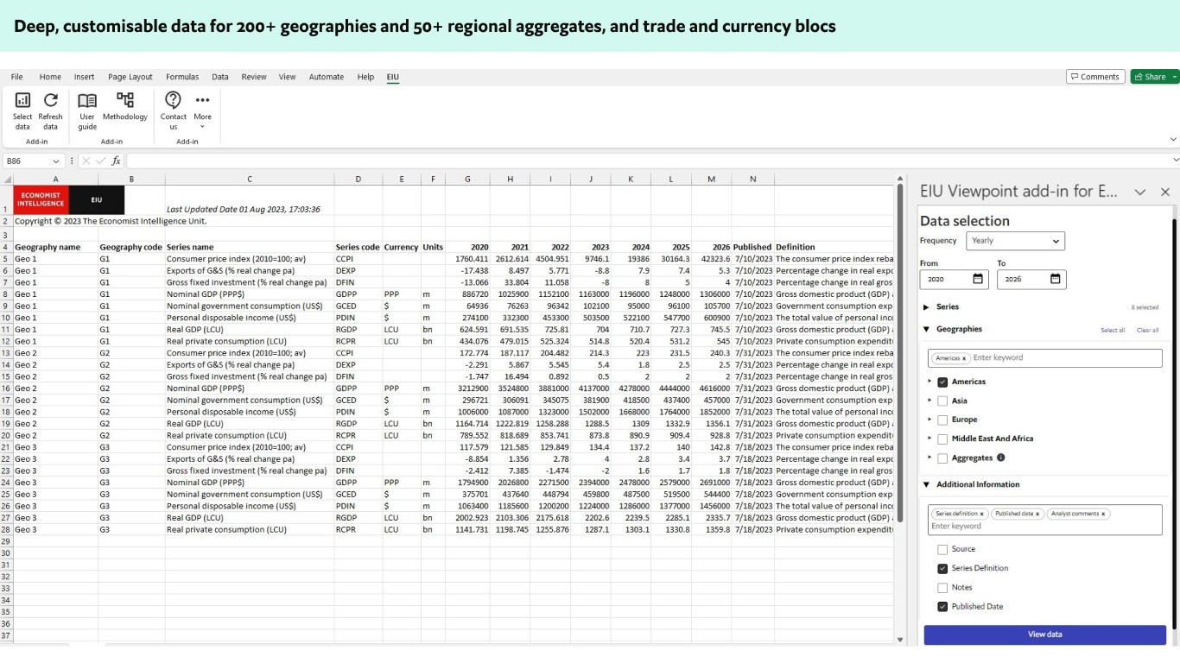This screenshot has width=1180, height=663.
Task: Click the Contact us icon
Action: pos(173,100)
